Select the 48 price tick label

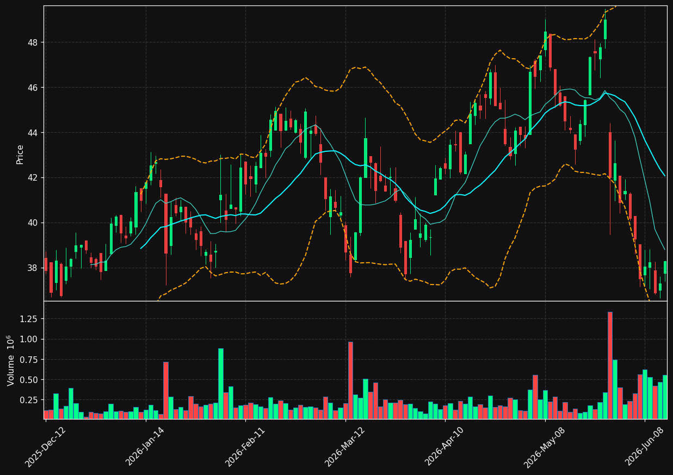34,42
